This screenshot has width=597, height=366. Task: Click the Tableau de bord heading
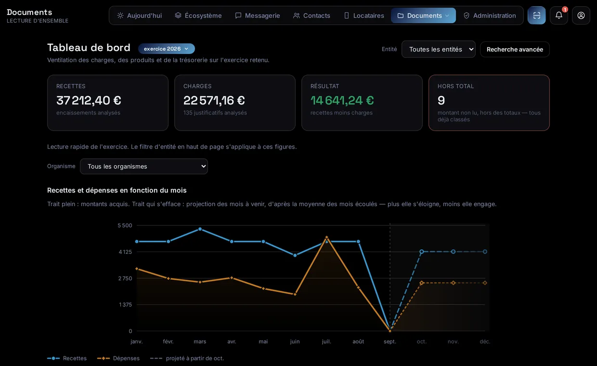tap(89, 48)
